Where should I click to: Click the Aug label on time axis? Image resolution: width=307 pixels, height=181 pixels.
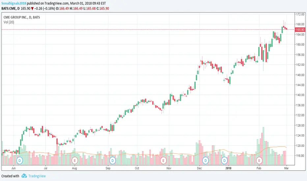coord(74,168)
